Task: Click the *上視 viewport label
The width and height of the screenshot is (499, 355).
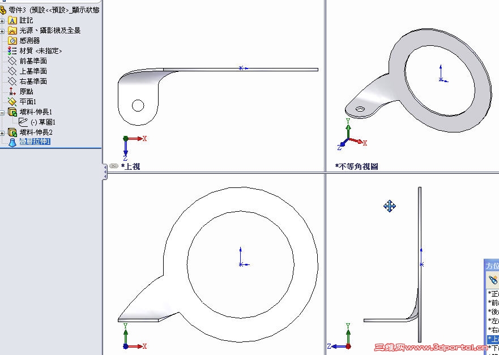Action: 130,166
